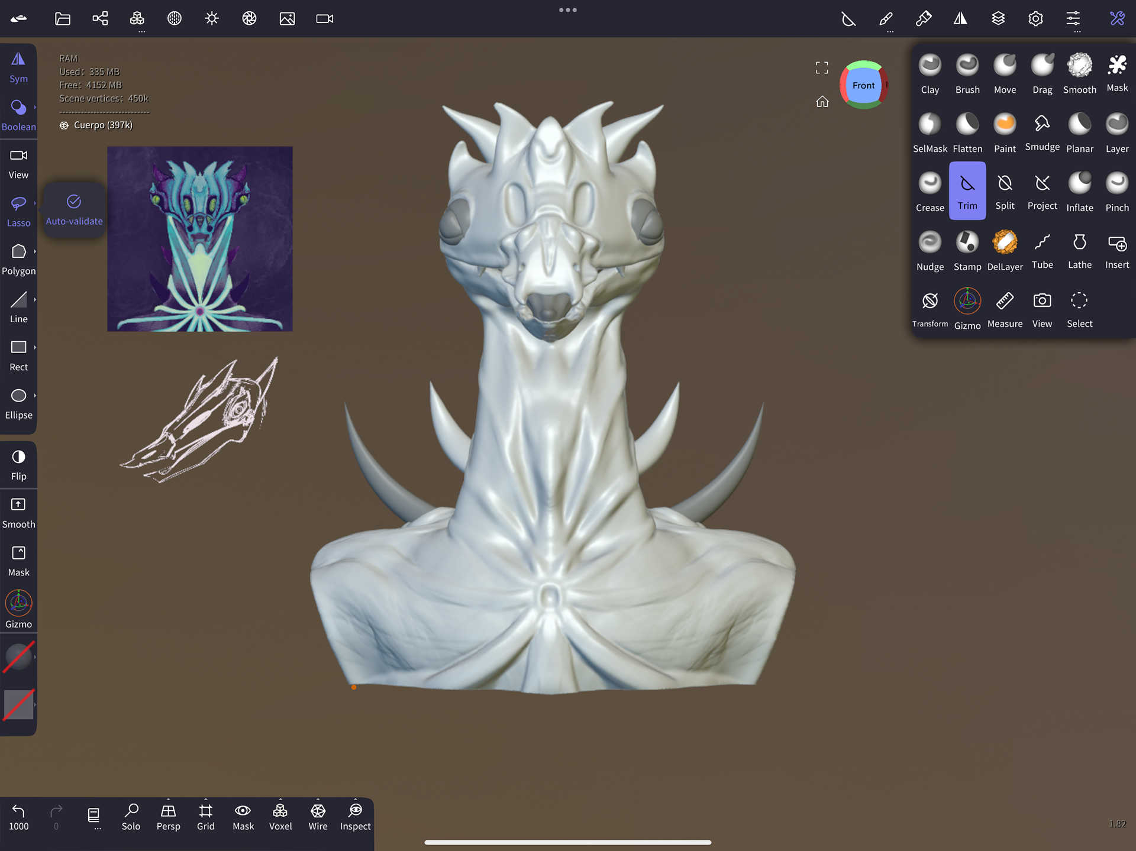Open the disabled material sphere picker
The image size is (1136, 851).
click(18, 656)
